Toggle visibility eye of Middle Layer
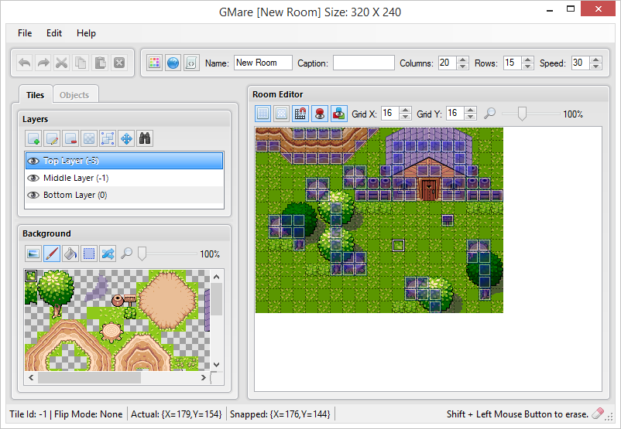621x429 pixels. (x=33, y=178)
